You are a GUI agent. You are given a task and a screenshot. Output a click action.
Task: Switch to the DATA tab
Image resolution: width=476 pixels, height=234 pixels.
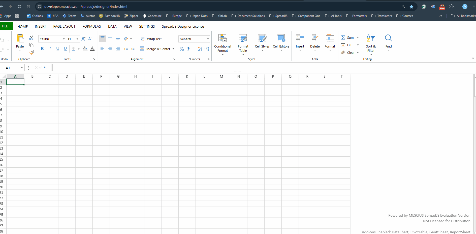[112, 26]
